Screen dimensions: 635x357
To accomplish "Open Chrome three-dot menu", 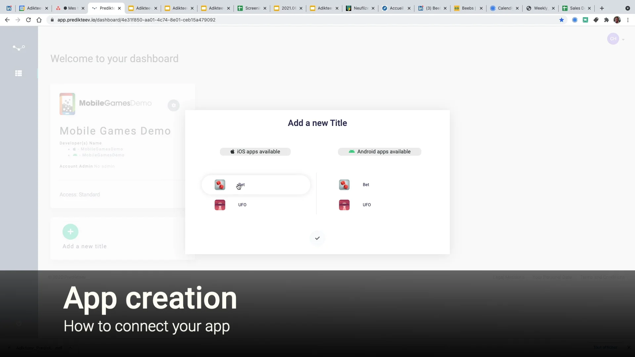I will click(628, 20).
